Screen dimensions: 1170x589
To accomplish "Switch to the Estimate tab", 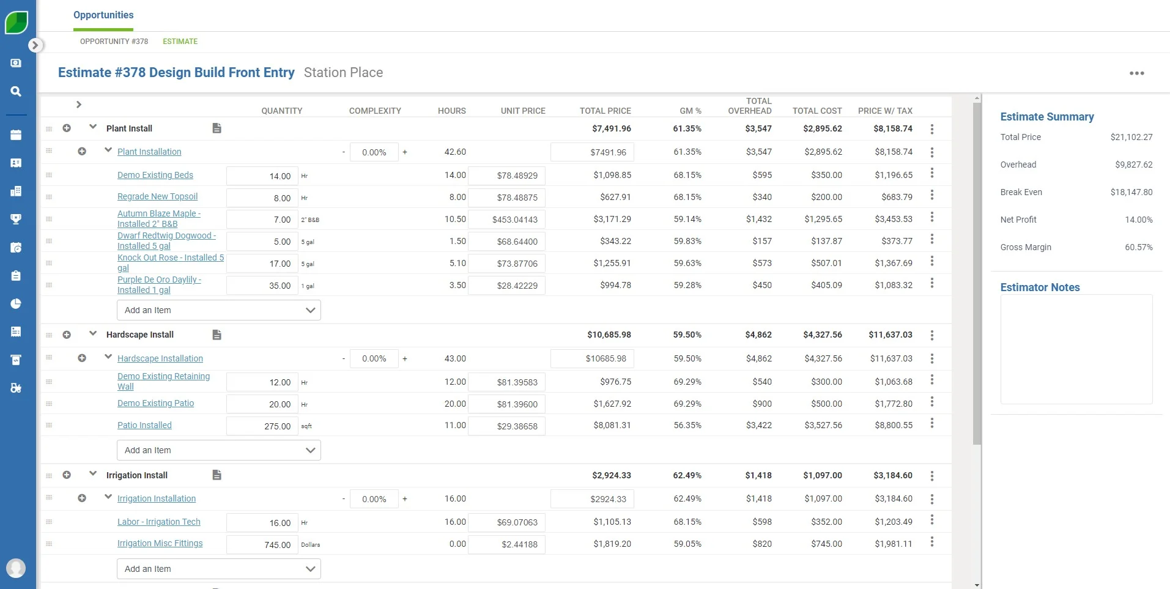I will (x=180, y=42).
